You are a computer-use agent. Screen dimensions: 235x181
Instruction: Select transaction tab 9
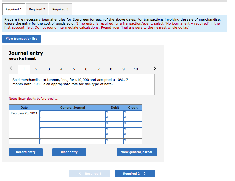(x=123, y=69)
